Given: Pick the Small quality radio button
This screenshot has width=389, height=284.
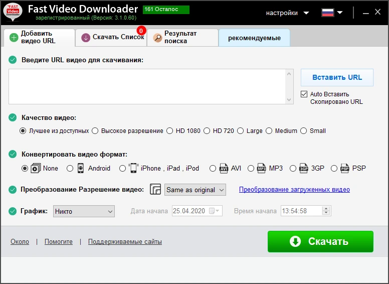Looking at the screenshot, I should pos(304,131).
